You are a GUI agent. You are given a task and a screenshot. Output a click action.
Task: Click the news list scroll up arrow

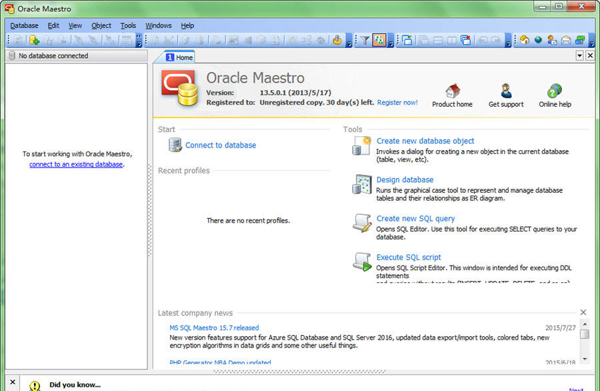[x=585, y=324]
